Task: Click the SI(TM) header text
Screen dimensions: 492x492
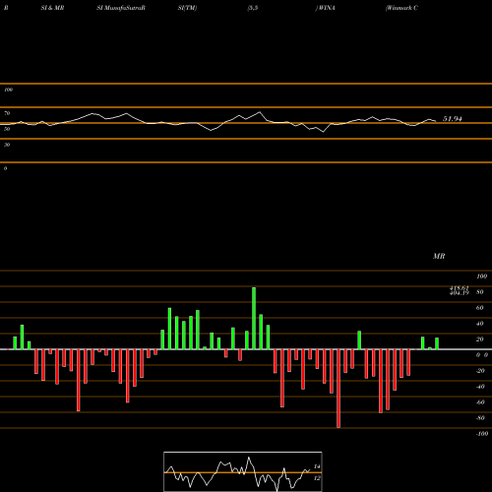Action: click(187, 8)
